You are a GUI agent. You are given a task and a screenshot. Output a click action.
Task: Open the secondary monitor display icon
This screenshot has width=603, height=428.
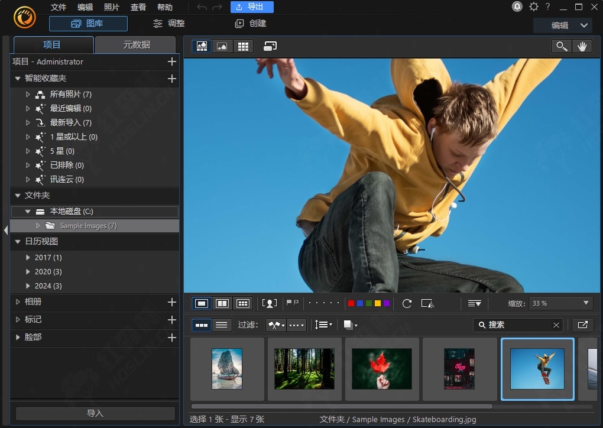pyautogui.click(x=270, y=46)
